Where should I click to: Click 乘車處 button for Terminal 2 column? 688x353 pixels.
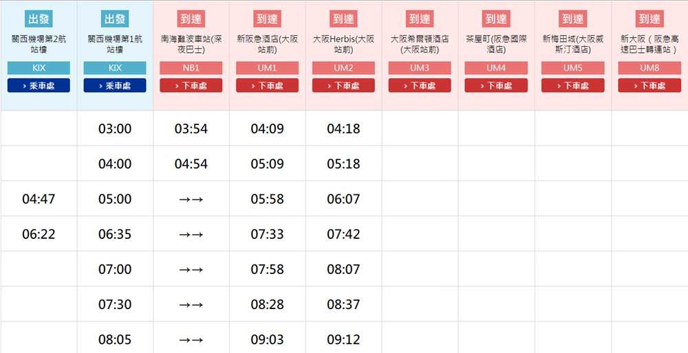coord(39,85)
